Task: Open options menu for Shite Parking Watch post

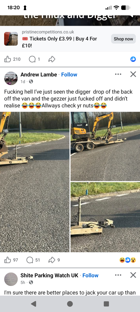Action: 118,275
